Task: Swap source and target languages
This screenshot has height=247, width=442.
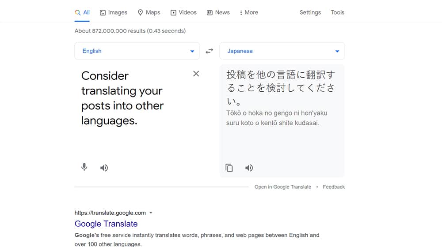Action: [x=210, y=51]
